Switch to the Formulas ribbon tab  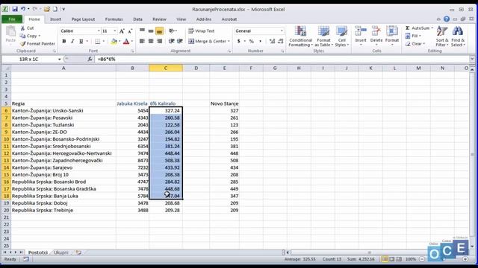pos(114,19)
